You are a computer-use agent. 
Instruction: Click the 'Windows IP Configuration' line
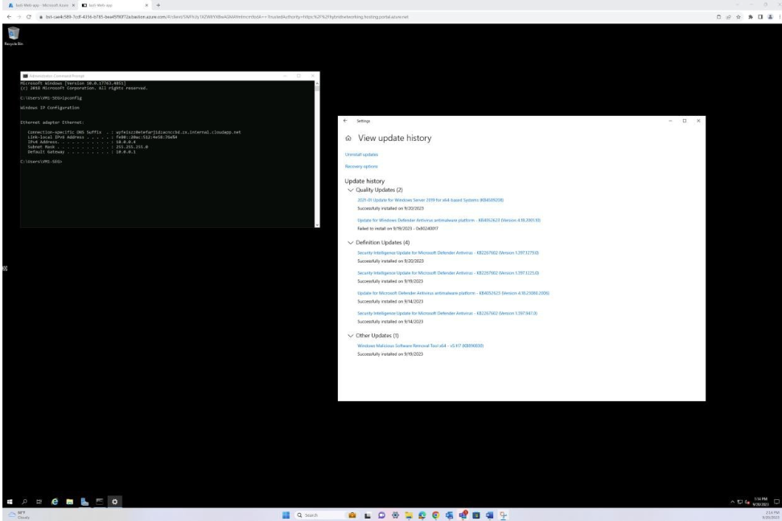pyautogui.click(x=50, y=108)
